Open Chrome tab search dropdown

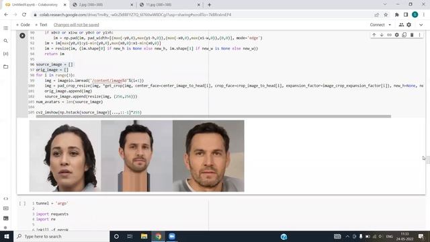tap(385, 5)
